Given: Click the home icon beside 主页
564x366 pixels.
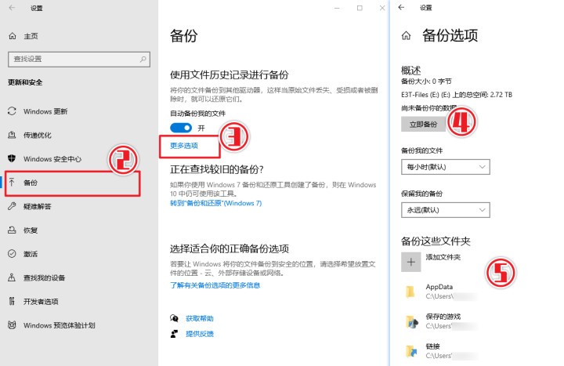Looking at the screenshot, I should click(13, 36).
